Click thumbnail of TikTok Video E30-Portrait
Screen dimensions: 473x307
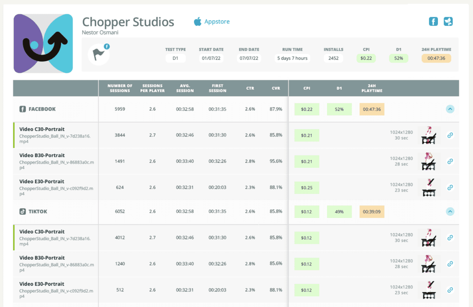tap(429, 290)
